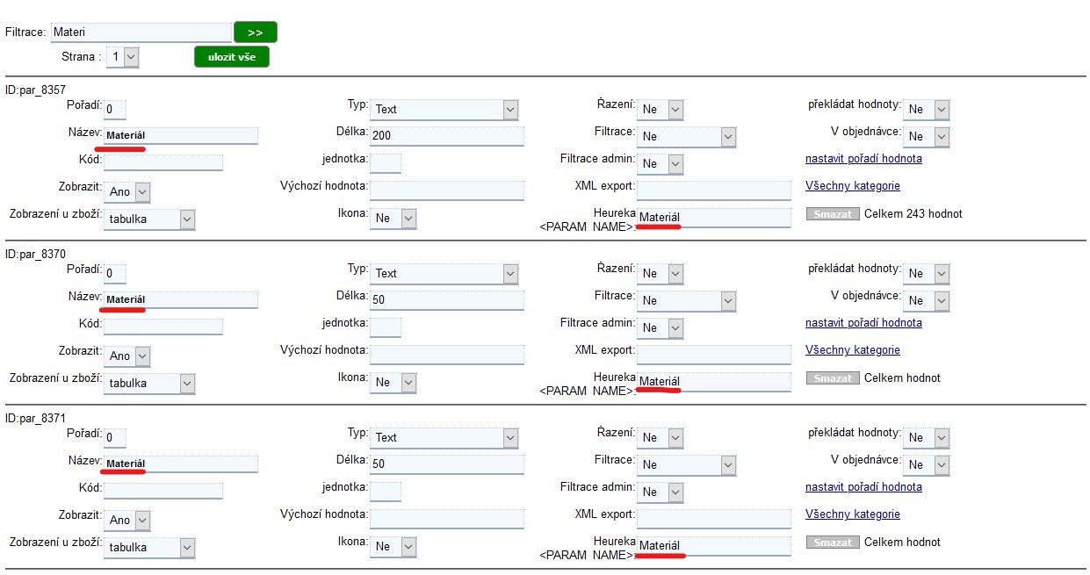Click Heureka PARAM NAME field of par_8371
This screenshot has width=1090, height=575.
click(714, 546)
